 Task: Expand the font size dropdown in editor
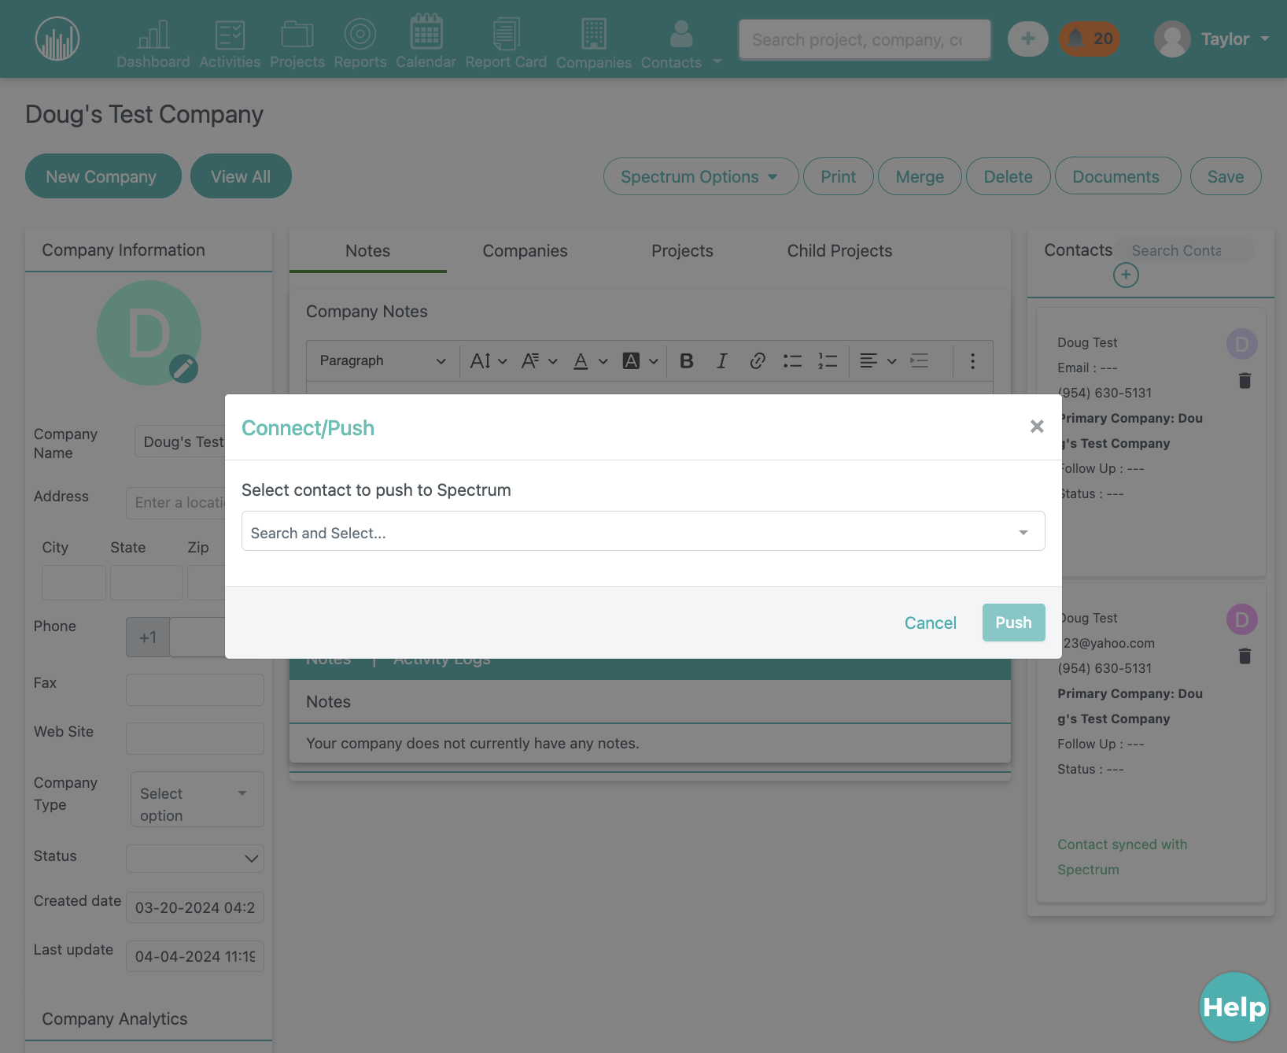pos(489,360)
